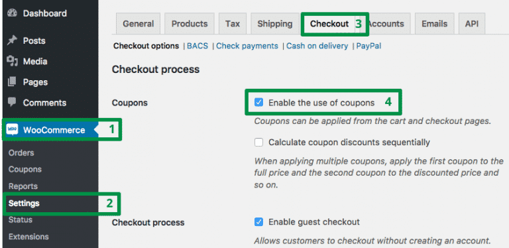Switch to the General settings tab

click(x=138, y=24)
